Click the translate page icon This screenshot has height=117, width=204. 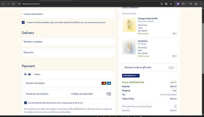click(166, 4)
